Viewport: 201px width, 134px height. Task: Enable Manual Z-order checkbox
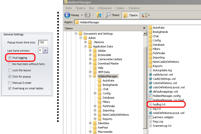point(10,83)
